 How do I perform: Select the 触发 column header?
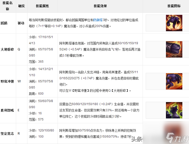click(x=22, y=6)
